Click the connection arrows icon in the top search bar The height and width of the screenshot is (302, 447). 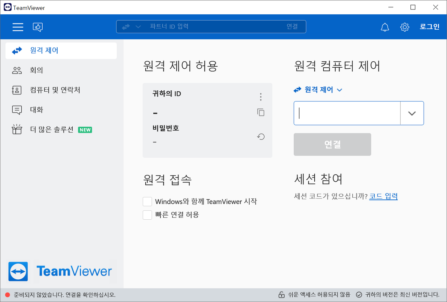126,27
